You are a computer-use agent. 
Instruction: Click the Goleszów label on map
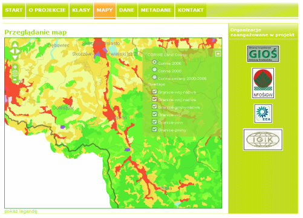click(x=63, y=108)
